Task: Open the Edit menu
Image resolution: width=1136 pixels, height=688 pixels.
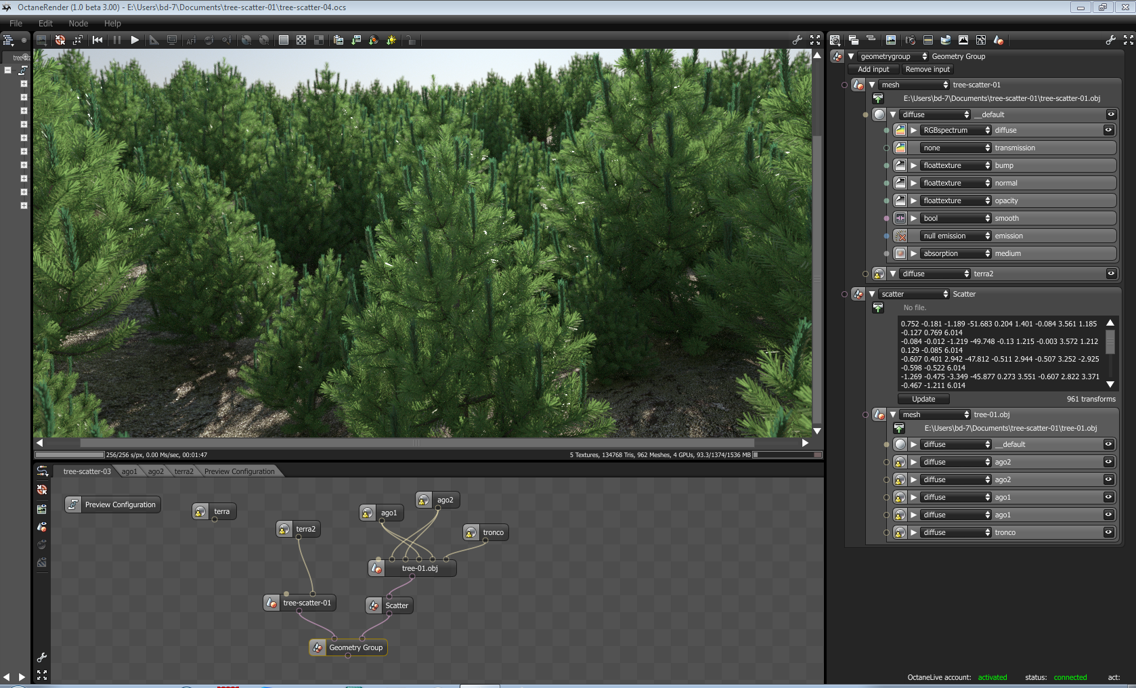Action: 46,23
